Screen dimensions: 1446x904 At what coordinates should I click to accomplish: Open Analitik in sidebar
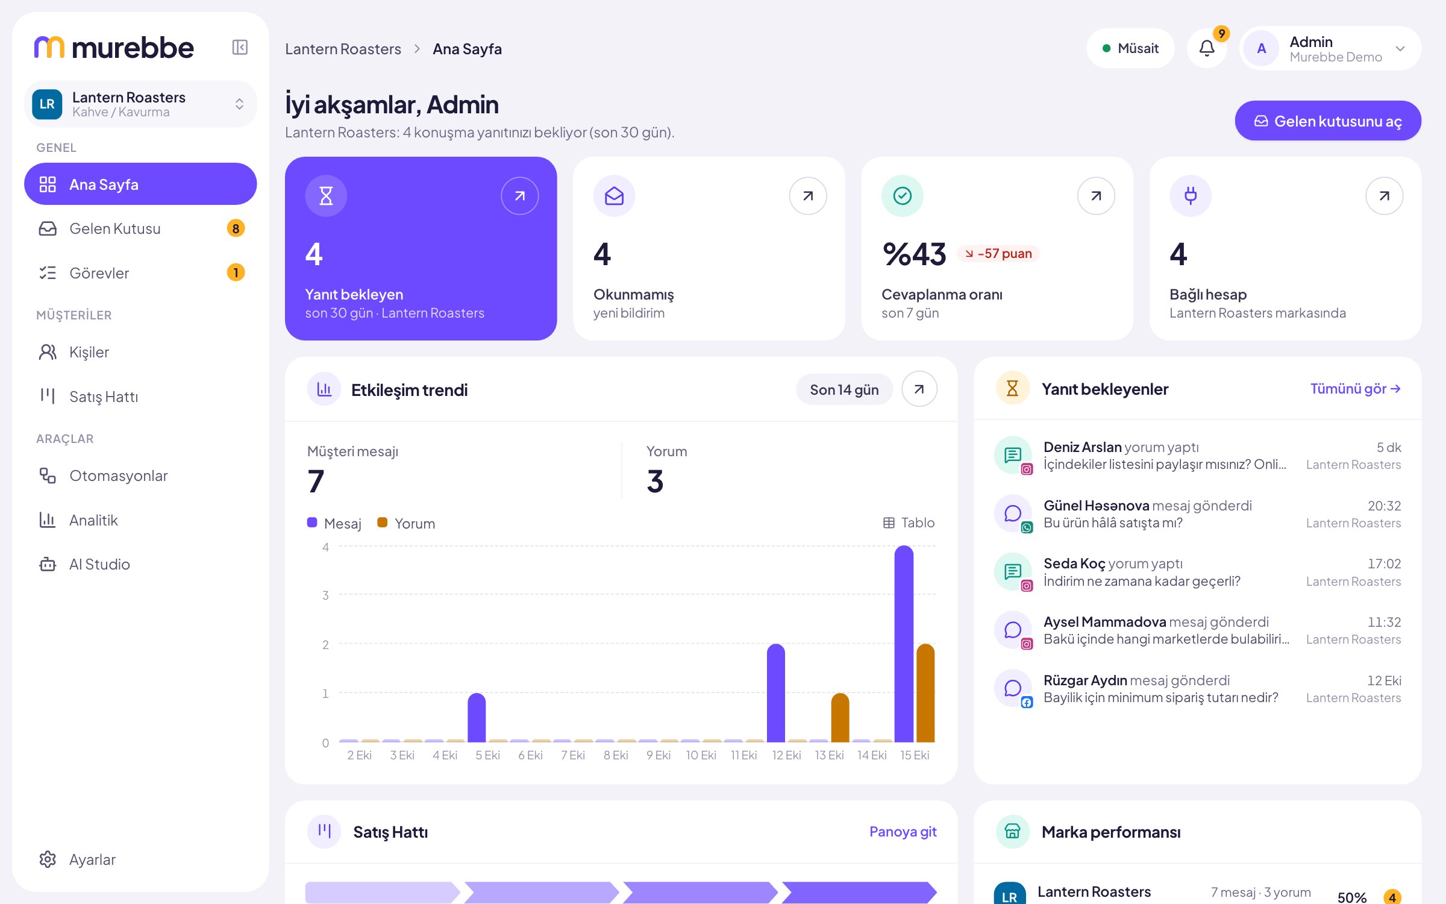coord(140,520)
